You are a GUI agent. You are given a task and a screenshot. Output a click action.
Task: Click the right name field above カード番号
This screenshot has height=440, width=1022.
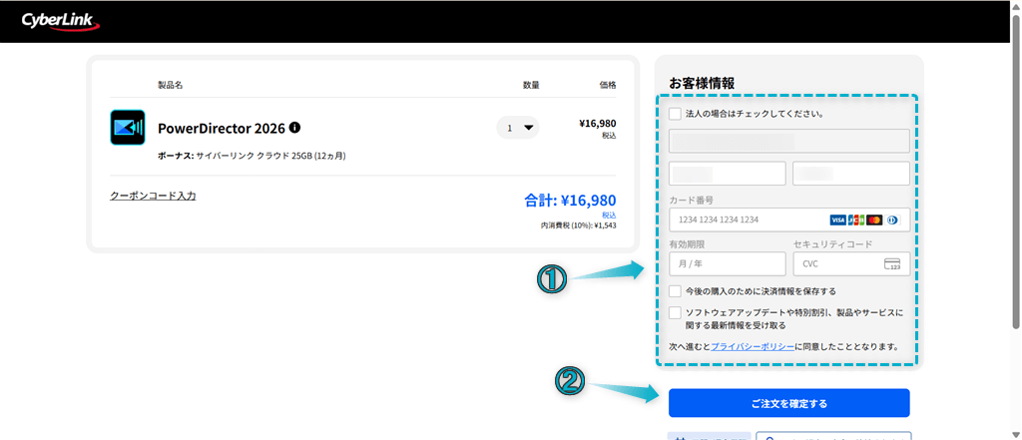851,174
